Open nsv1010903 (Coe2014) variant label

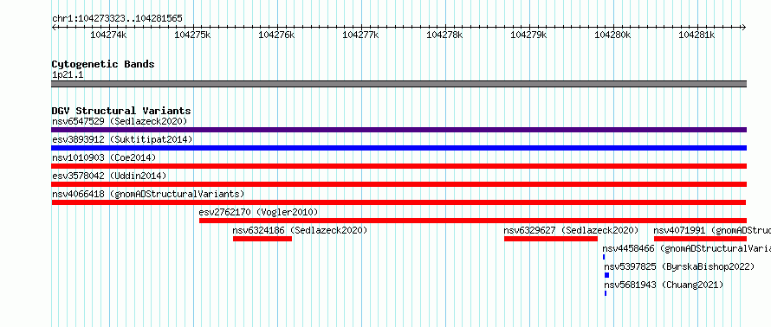pyautogui.click(x=104, y=157)
